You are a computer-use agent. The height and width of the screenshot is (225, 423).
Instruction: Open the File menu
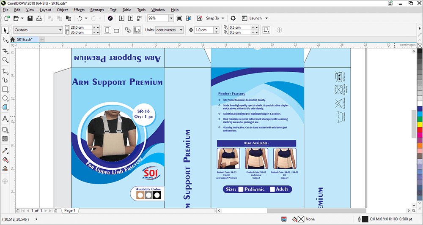coord(5,10)
